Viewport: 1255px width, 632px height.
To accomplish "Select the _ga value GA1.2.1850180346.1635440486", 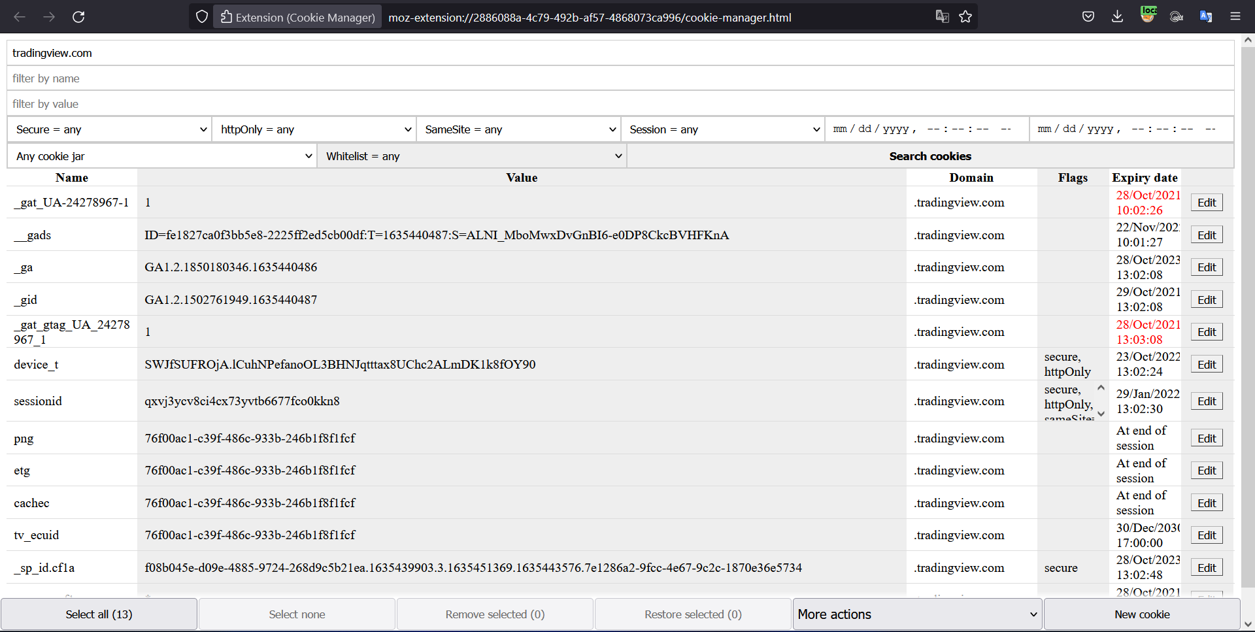I will (x=231, y=267).
